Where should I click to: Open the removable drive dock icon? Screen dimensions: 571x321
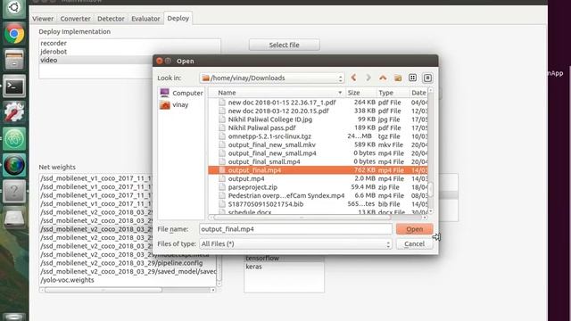tap(14, 218)
